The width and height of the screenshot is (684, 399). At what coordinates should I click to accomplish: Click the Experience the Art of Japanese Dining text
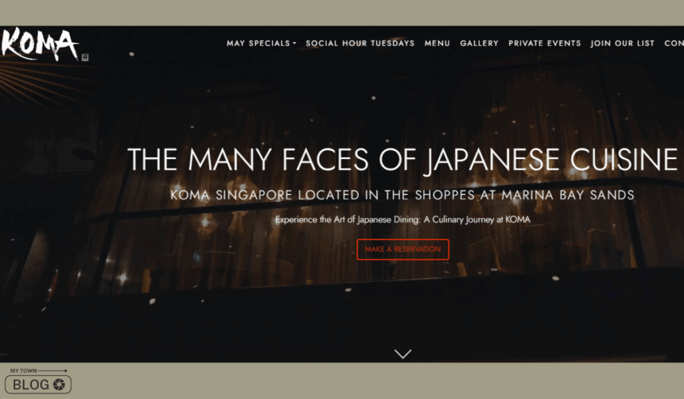pos(403,220)
